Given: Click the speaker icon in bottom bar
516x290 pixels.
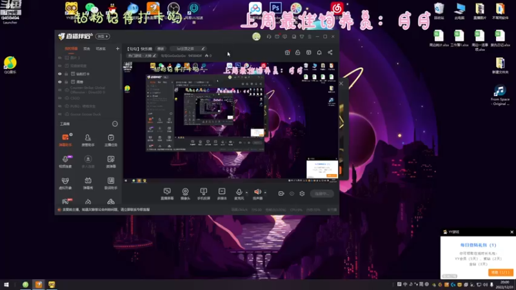Looking at the screenshot, I should pos(257,191).
